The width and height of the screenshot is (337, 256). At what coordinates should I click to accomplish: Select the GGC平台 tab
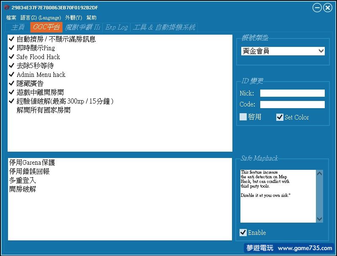click(46, 27)
